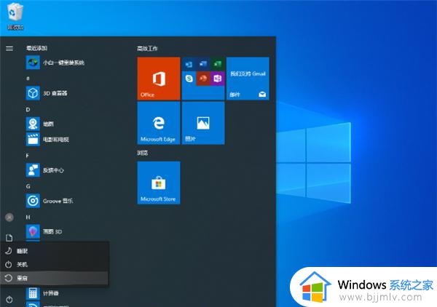Click the 高效工作 tile group title
Image resolution: width=437 pixels, height=307 pixels.
147,49
